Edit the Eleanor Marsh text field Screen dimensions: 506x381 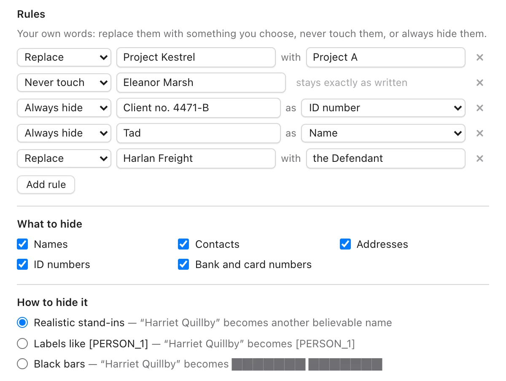click(x=201, y=83)
